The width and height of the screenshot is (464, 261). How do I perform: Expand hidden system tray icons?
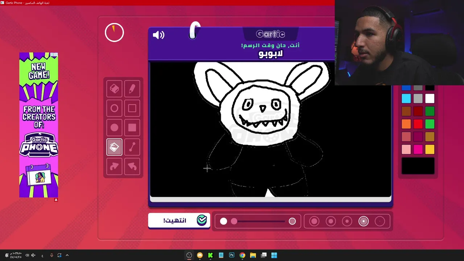[x=67, y=255]
